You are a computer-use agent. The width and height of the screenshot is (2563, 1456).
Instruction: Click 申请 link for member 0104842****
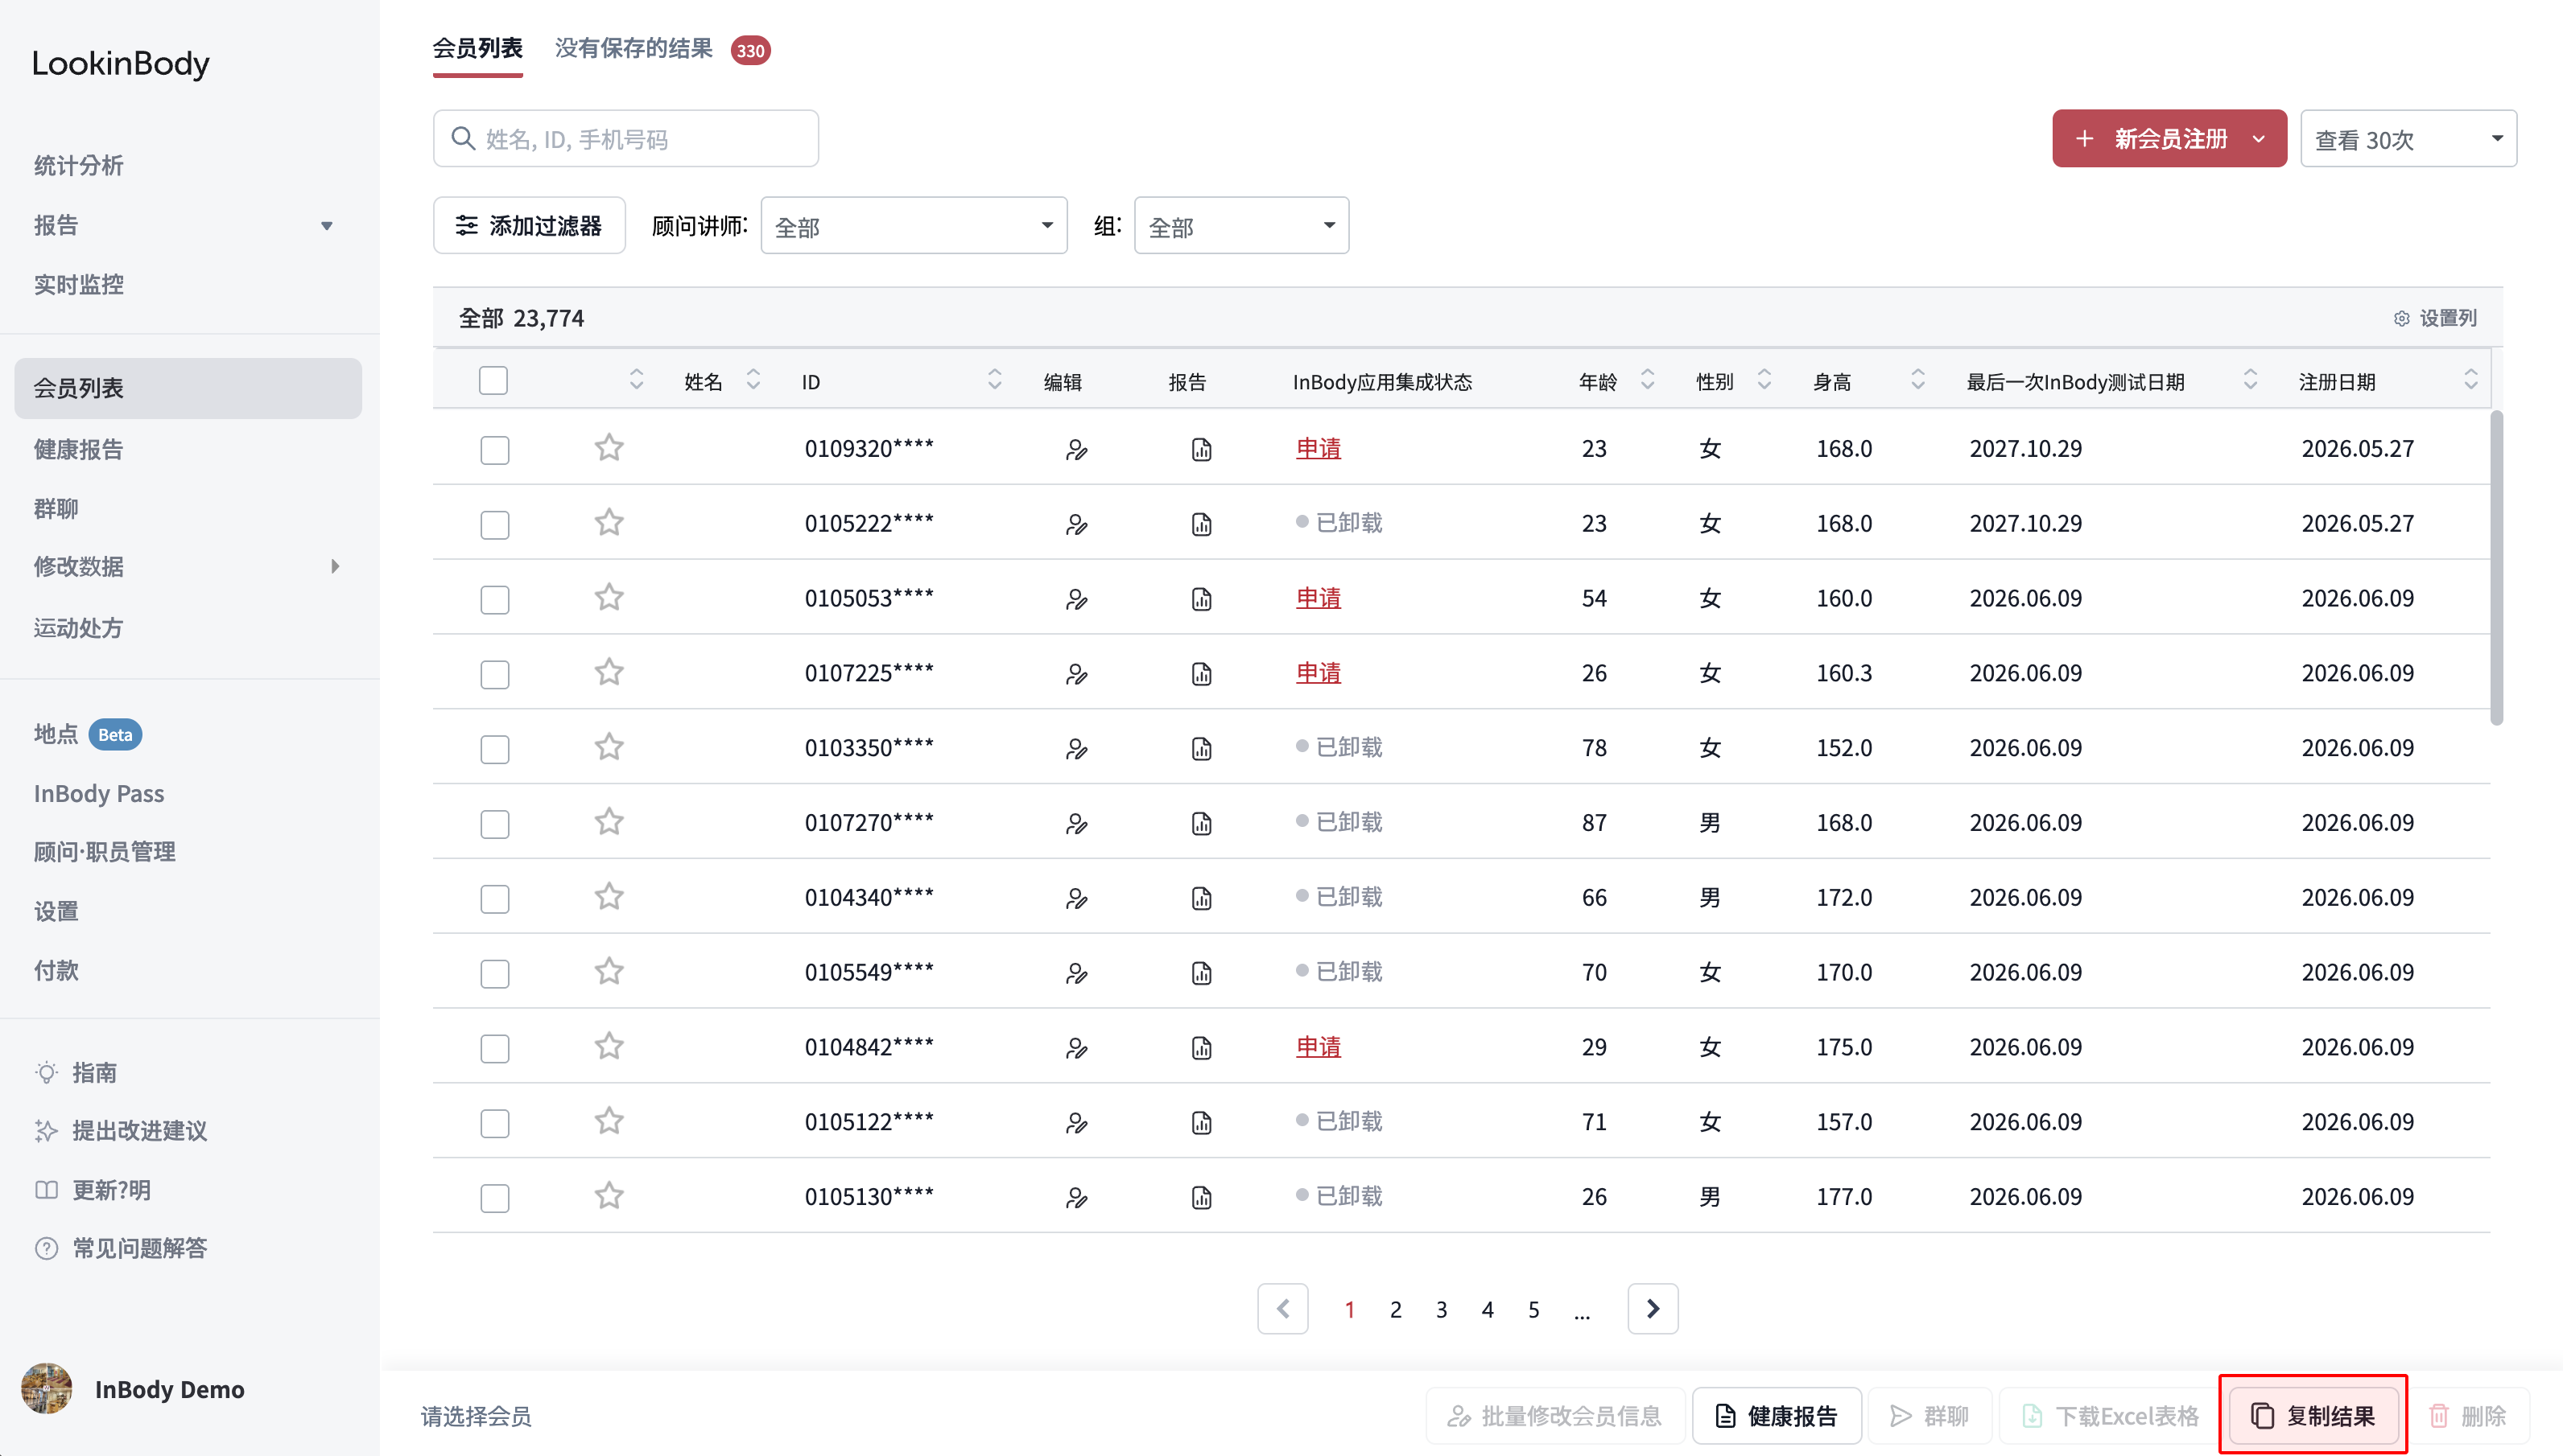pos(1318,1047)
